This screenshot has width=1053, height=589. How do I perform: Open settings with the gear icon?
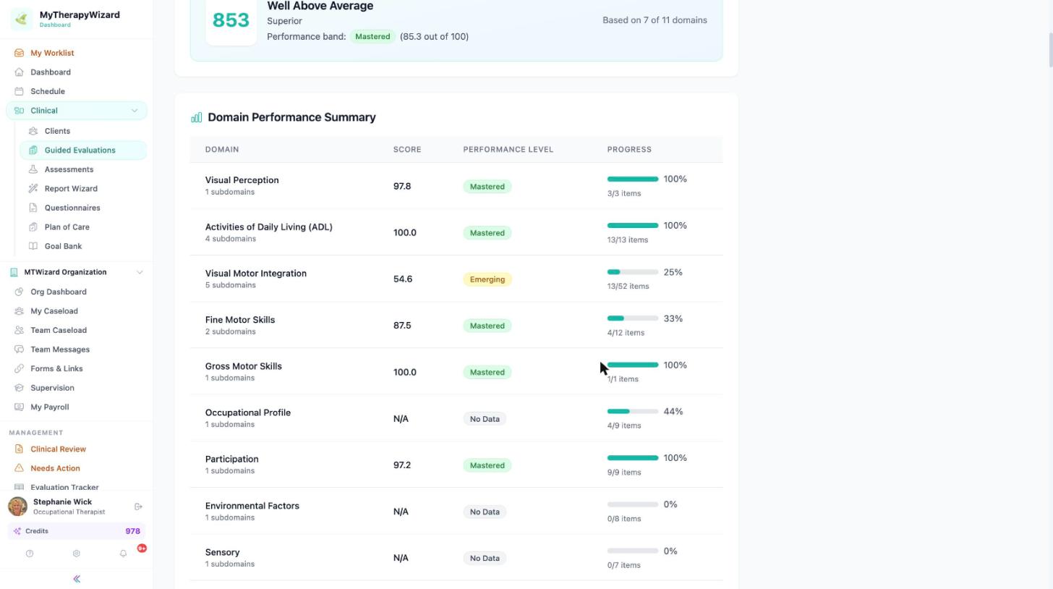76,554
